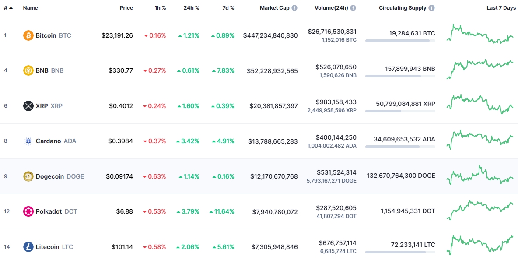
Task: Click XRP volume $983,158,433
Action: [336, 102]
